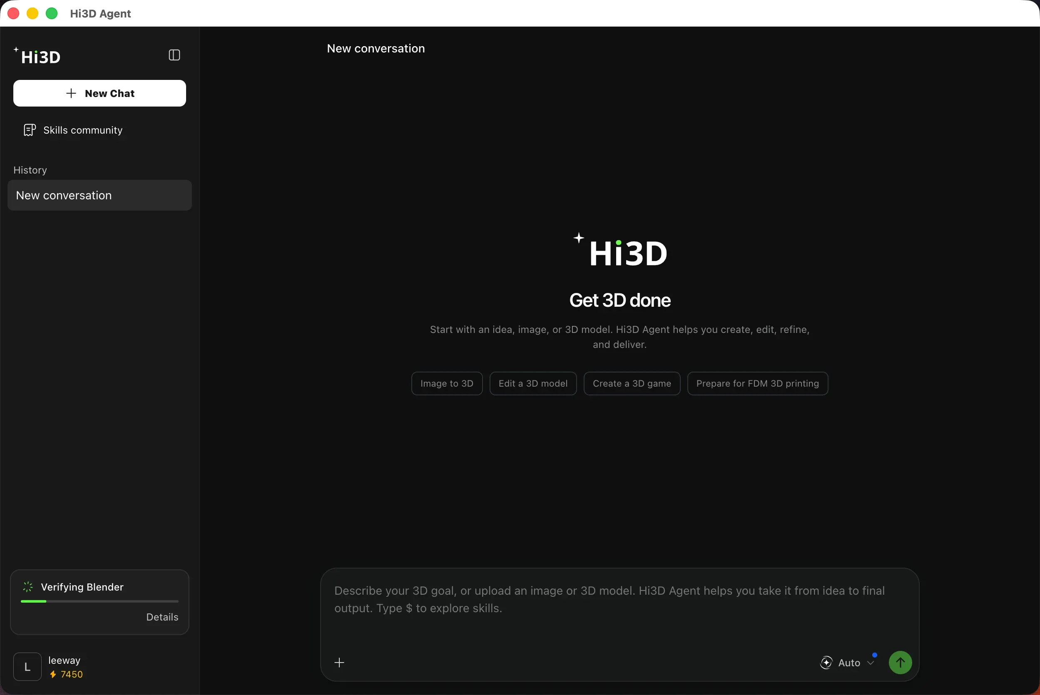The image size is (1040, 695).
Task: Click the New conversation title header
Action: coord(376,48)
